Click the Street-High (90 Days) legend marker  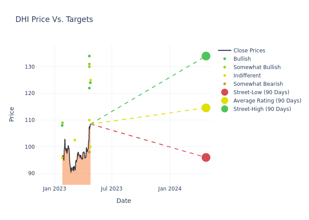coord(225,109)
